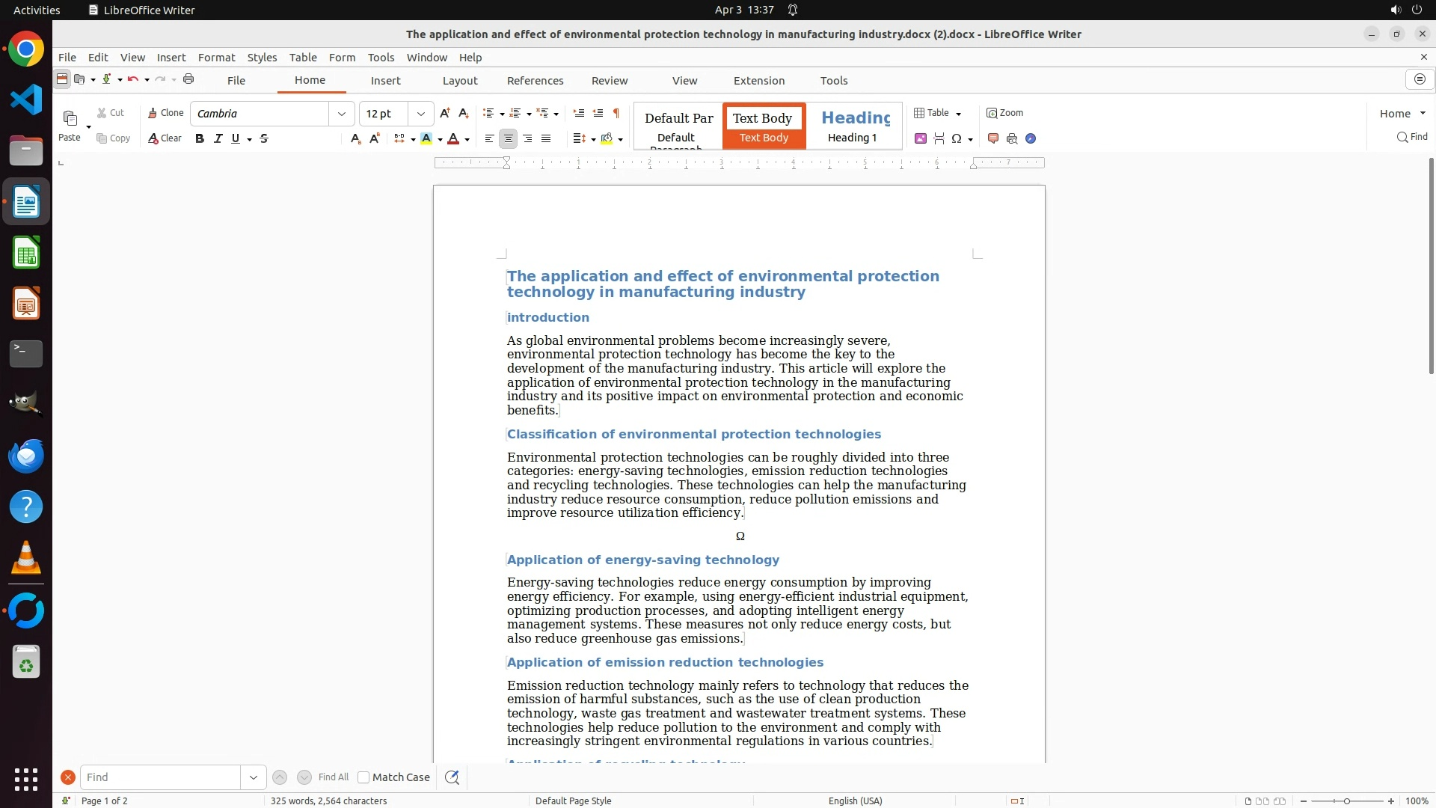
Task: Click the justified alignment icon
Action: click(x=546, y=138)
